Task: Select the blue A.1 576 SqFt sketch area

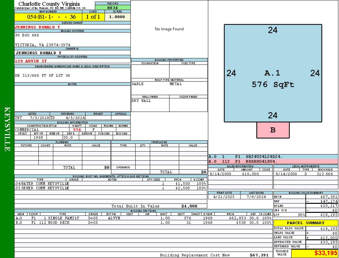Action: coord(273,73)
